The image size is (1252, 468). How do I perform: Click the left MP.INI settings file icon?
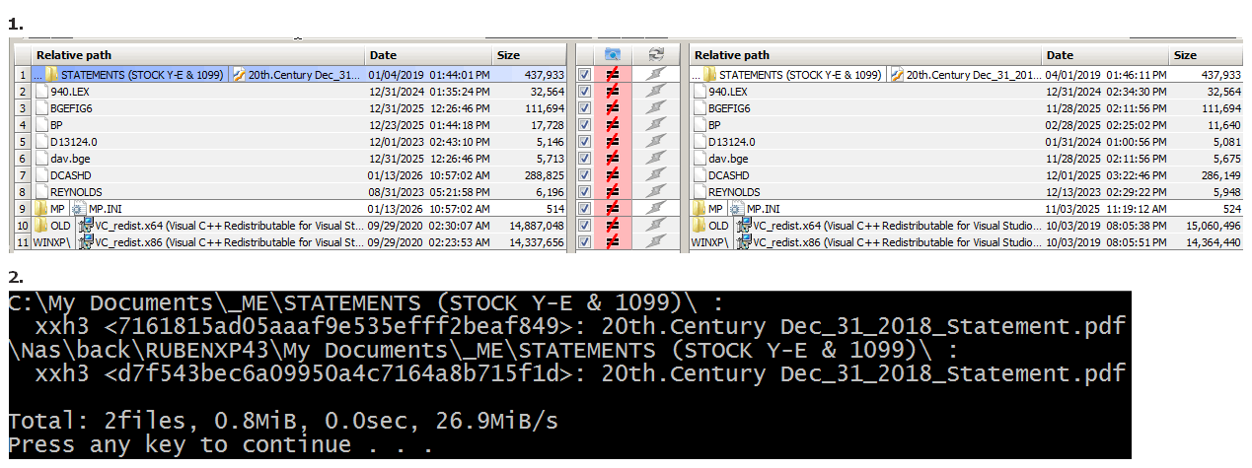[79, 209]
